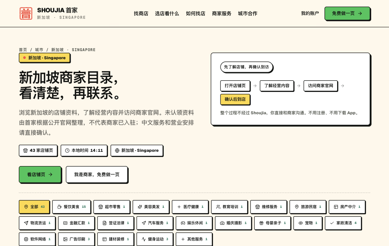389x246 pixels.
Task: Click the green 免费做一页 header button
Action: click(x=347, y=13)
